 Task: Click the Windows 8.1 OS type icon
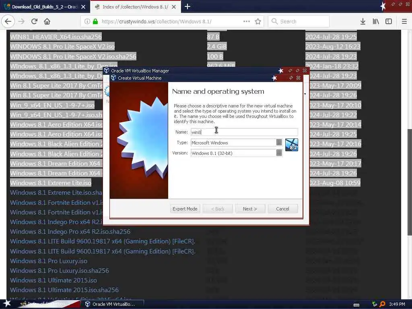click(292, 145)
